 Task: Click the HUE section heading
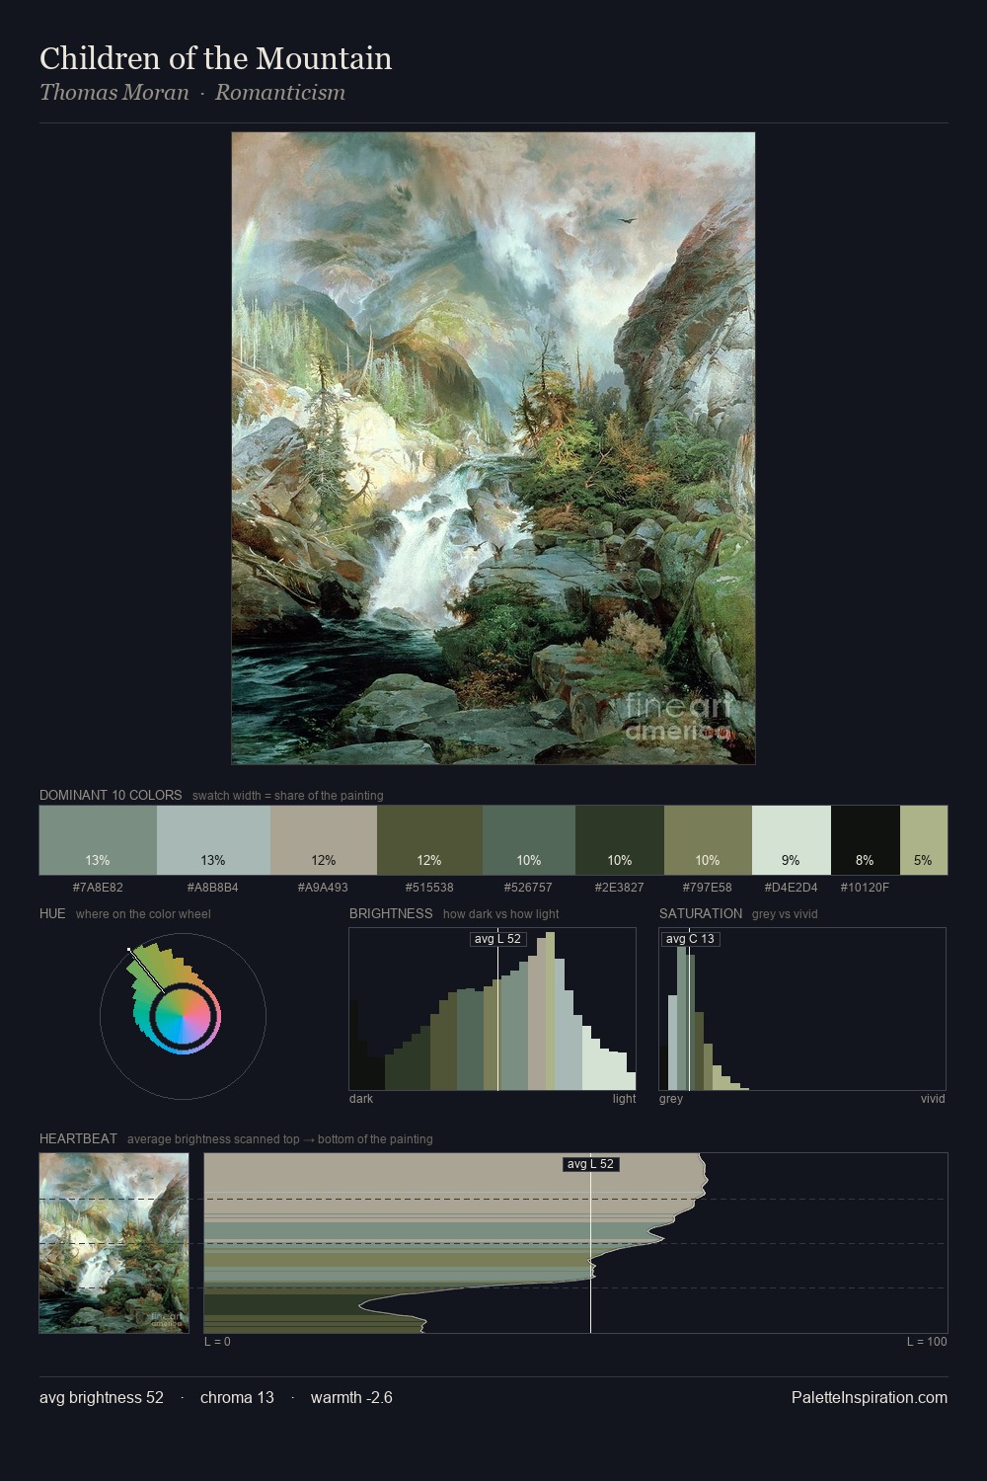click(52, 913)
